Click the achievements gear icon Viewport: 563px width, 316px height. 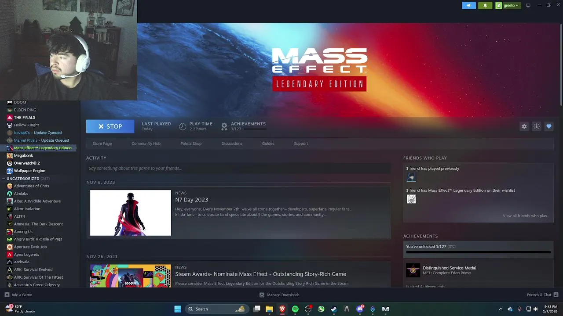pyautogui.click(x=224, y=126)
